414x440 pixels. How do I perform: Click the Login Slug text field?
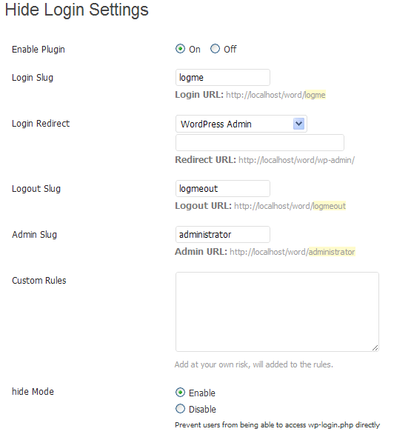click(x=223, y=78)
